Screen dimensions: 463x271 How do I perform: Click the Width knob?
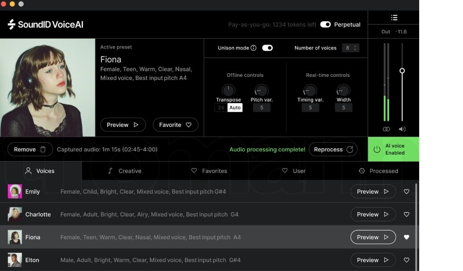pyautogui.click(x=343, y=90)
